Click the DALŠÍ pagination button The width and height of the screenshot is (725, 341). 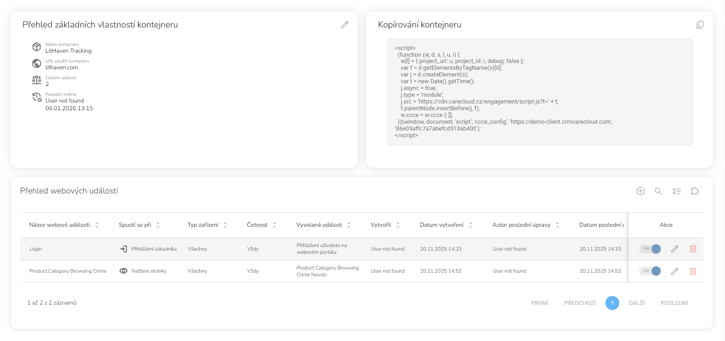636,303
